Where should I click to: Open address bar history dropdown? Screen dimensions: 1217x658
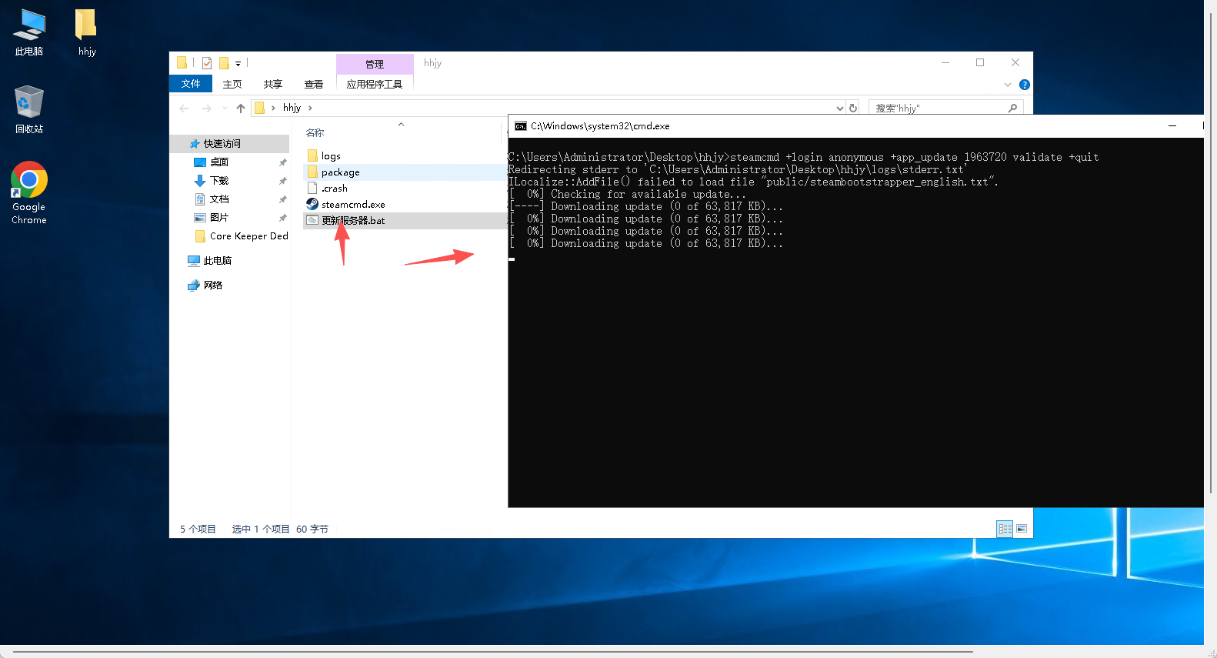tap(839, 109)
